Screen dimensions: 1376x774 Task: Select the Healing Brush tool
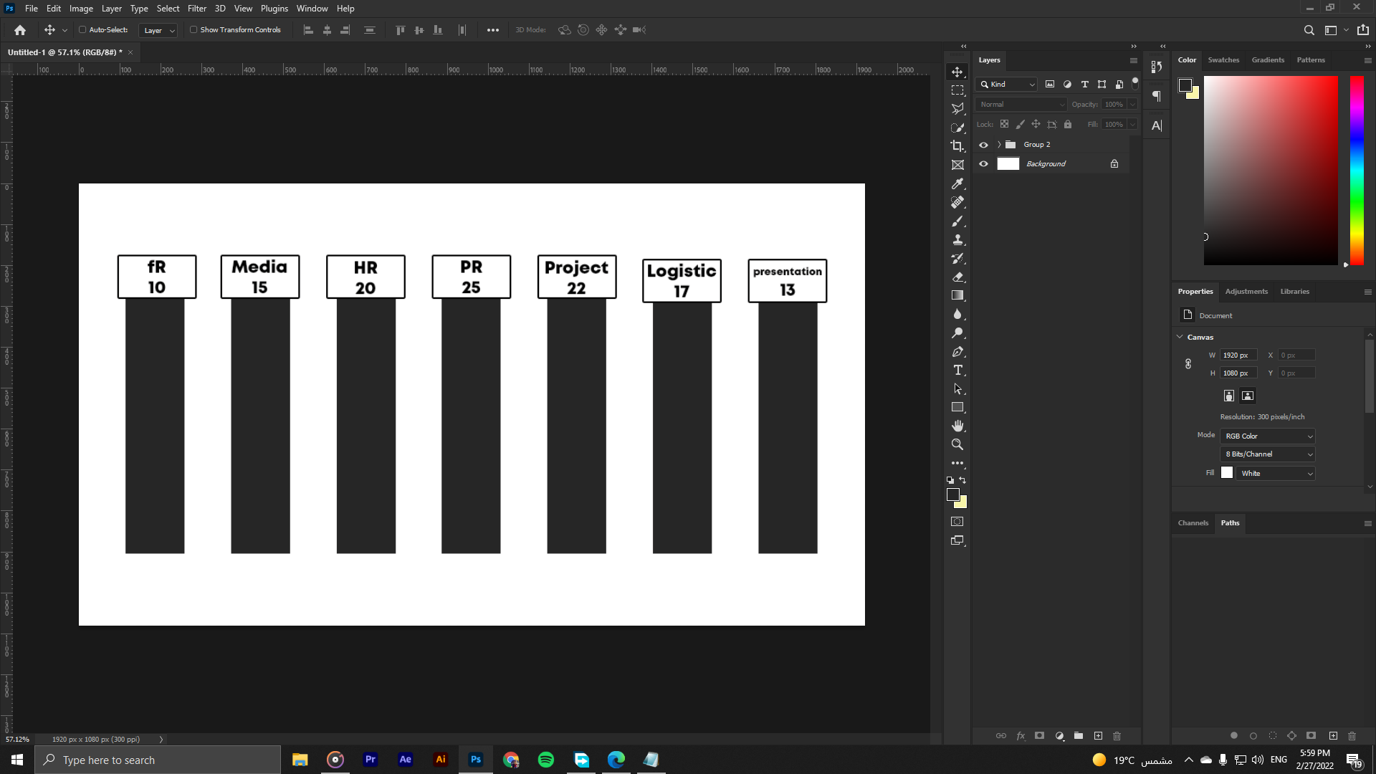click(957, 202)
